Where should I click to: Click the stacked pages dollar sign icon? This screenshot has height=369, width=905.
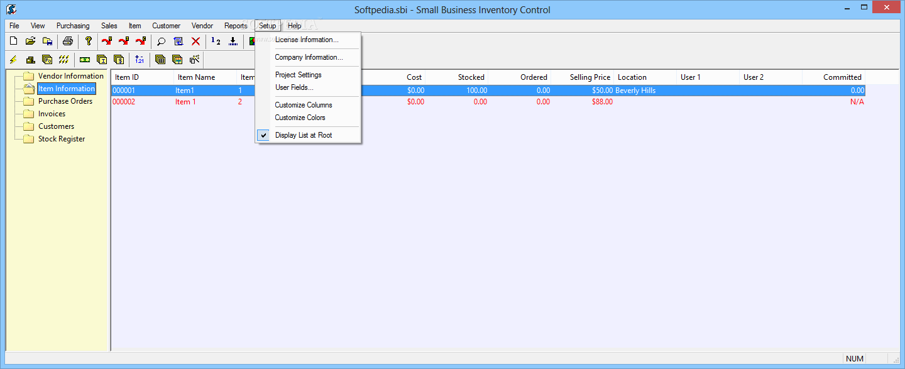119,60
